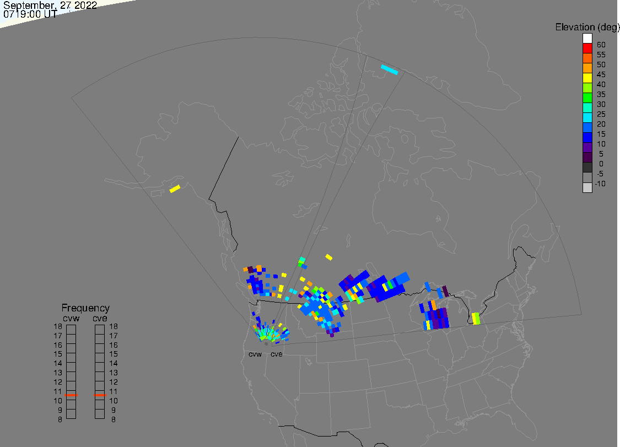Click the red frequency marker on cve bar
The height and width of the screenshot is (447, 620).
click(x=100, y=395)
